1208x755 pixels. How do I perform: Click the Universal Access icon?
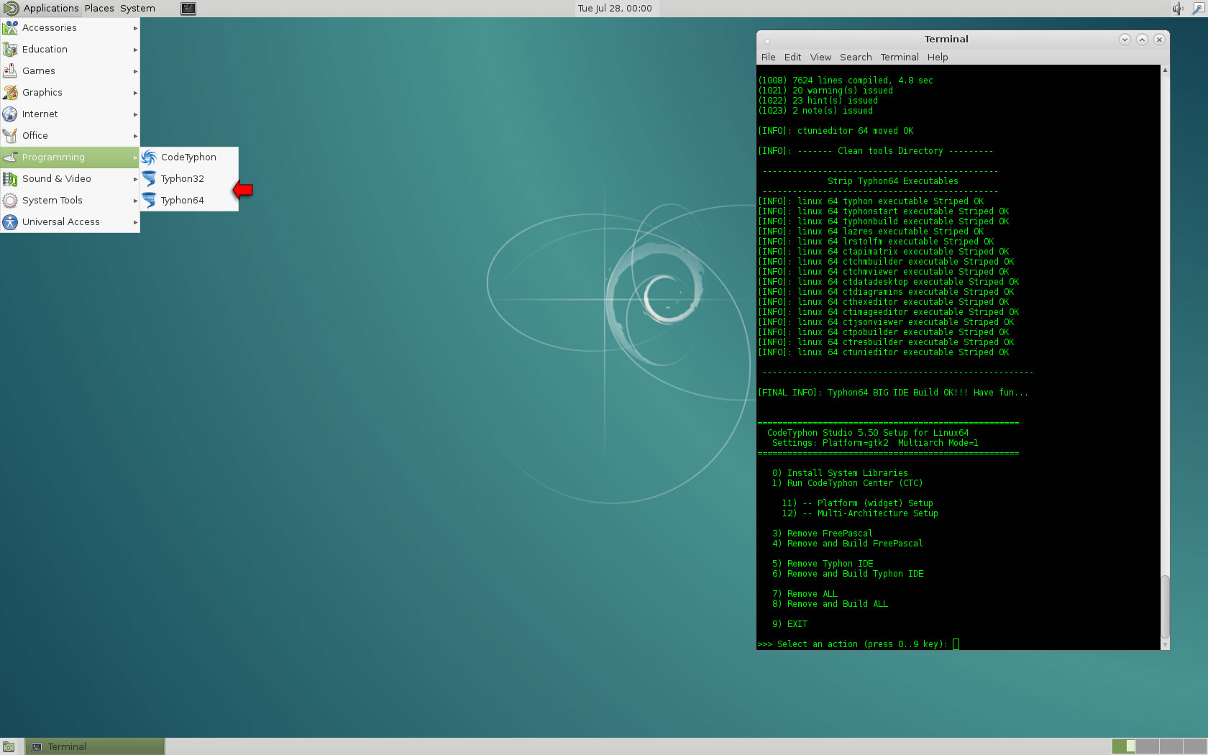(10, 222)
